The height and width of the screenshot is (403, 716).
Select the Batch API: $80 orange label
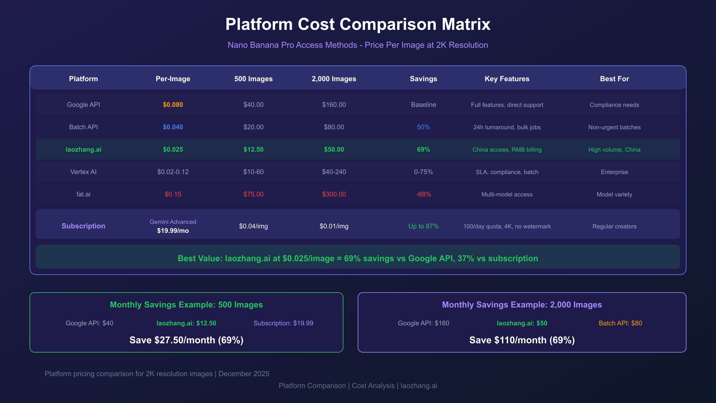[620, 323]
